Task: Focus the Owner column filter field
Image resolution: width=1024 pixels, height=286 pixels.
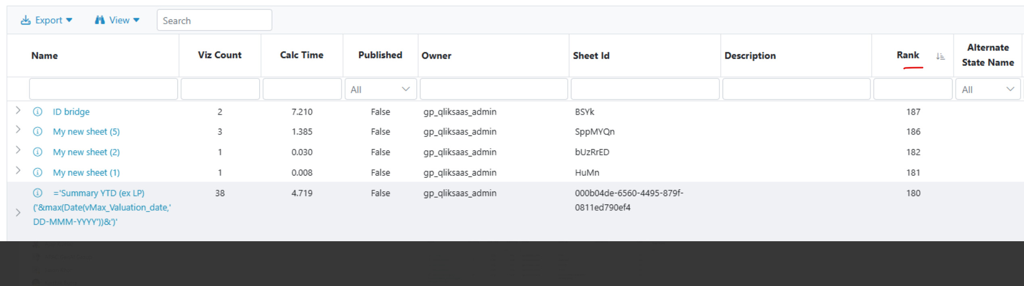Action: (x=493, y=89)
